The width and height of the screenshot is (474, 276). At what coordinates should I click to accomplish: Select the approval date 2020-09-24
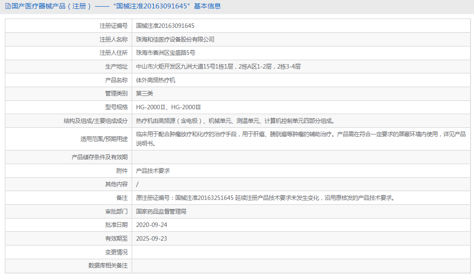[152, 225]
